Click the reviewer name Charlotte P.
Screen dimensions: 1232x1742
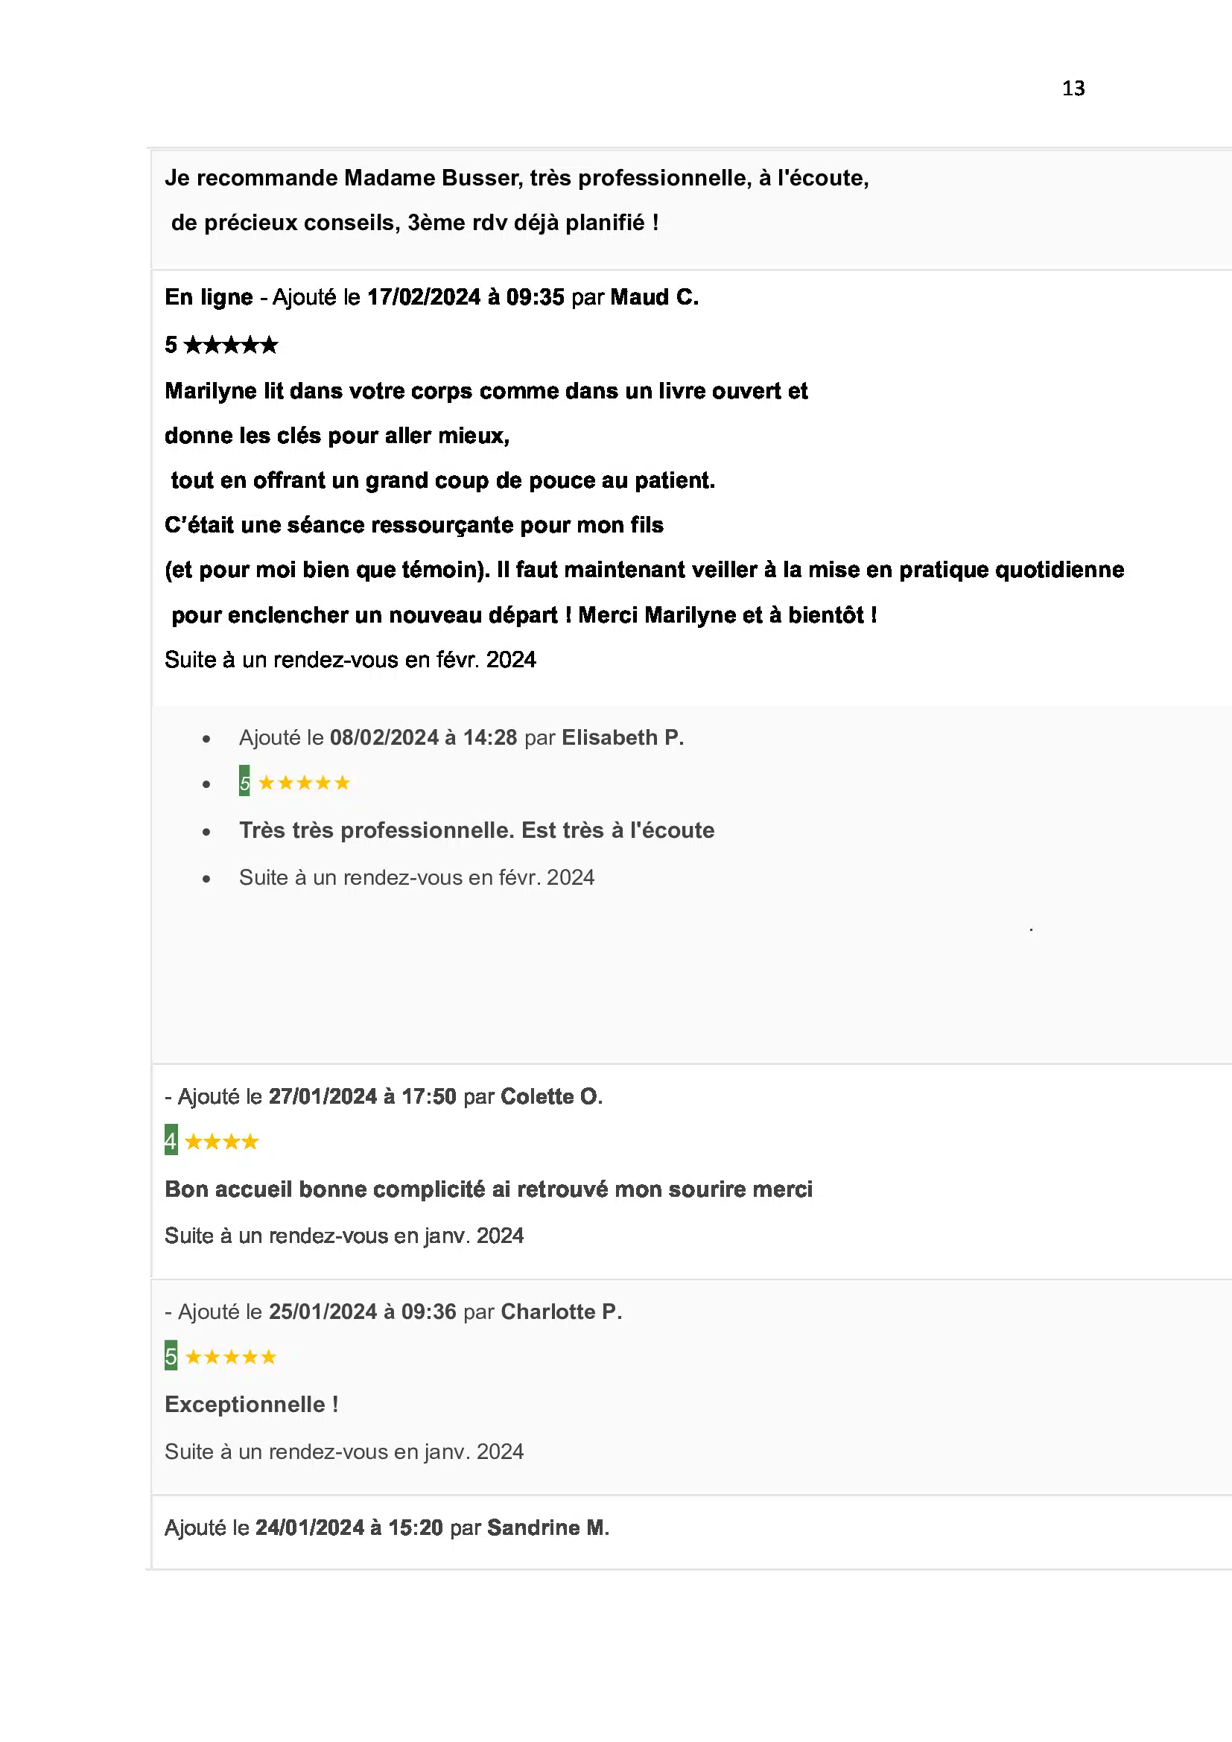[x=561, y=1312]
